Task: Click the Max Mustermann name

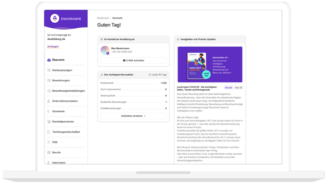Action: 120,48
